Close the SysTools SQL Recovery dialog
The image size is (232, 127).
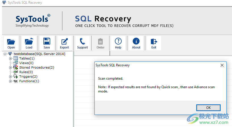(x=222, y=65)
